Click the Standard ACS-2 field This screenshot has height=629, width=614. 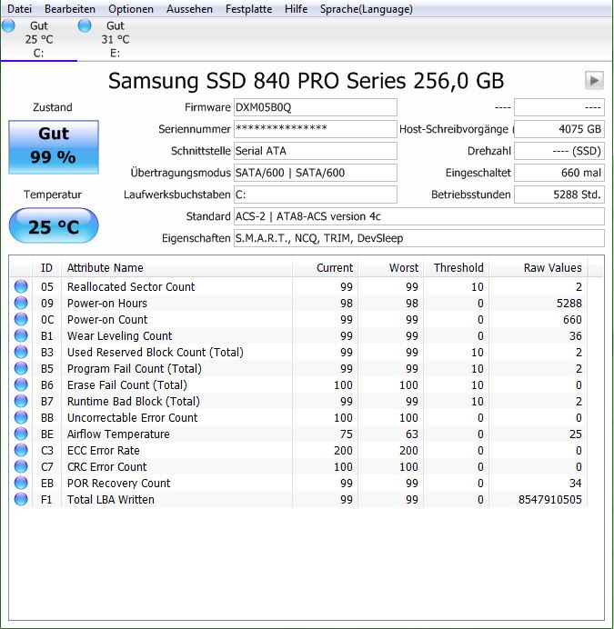(418, 216)
